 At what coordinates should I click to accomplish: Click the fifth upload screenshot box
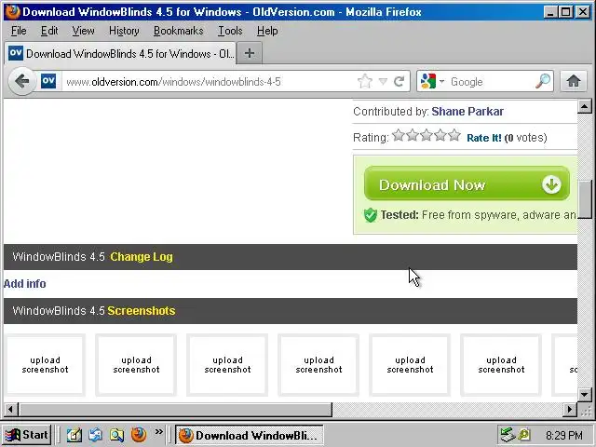coord(410,365)
